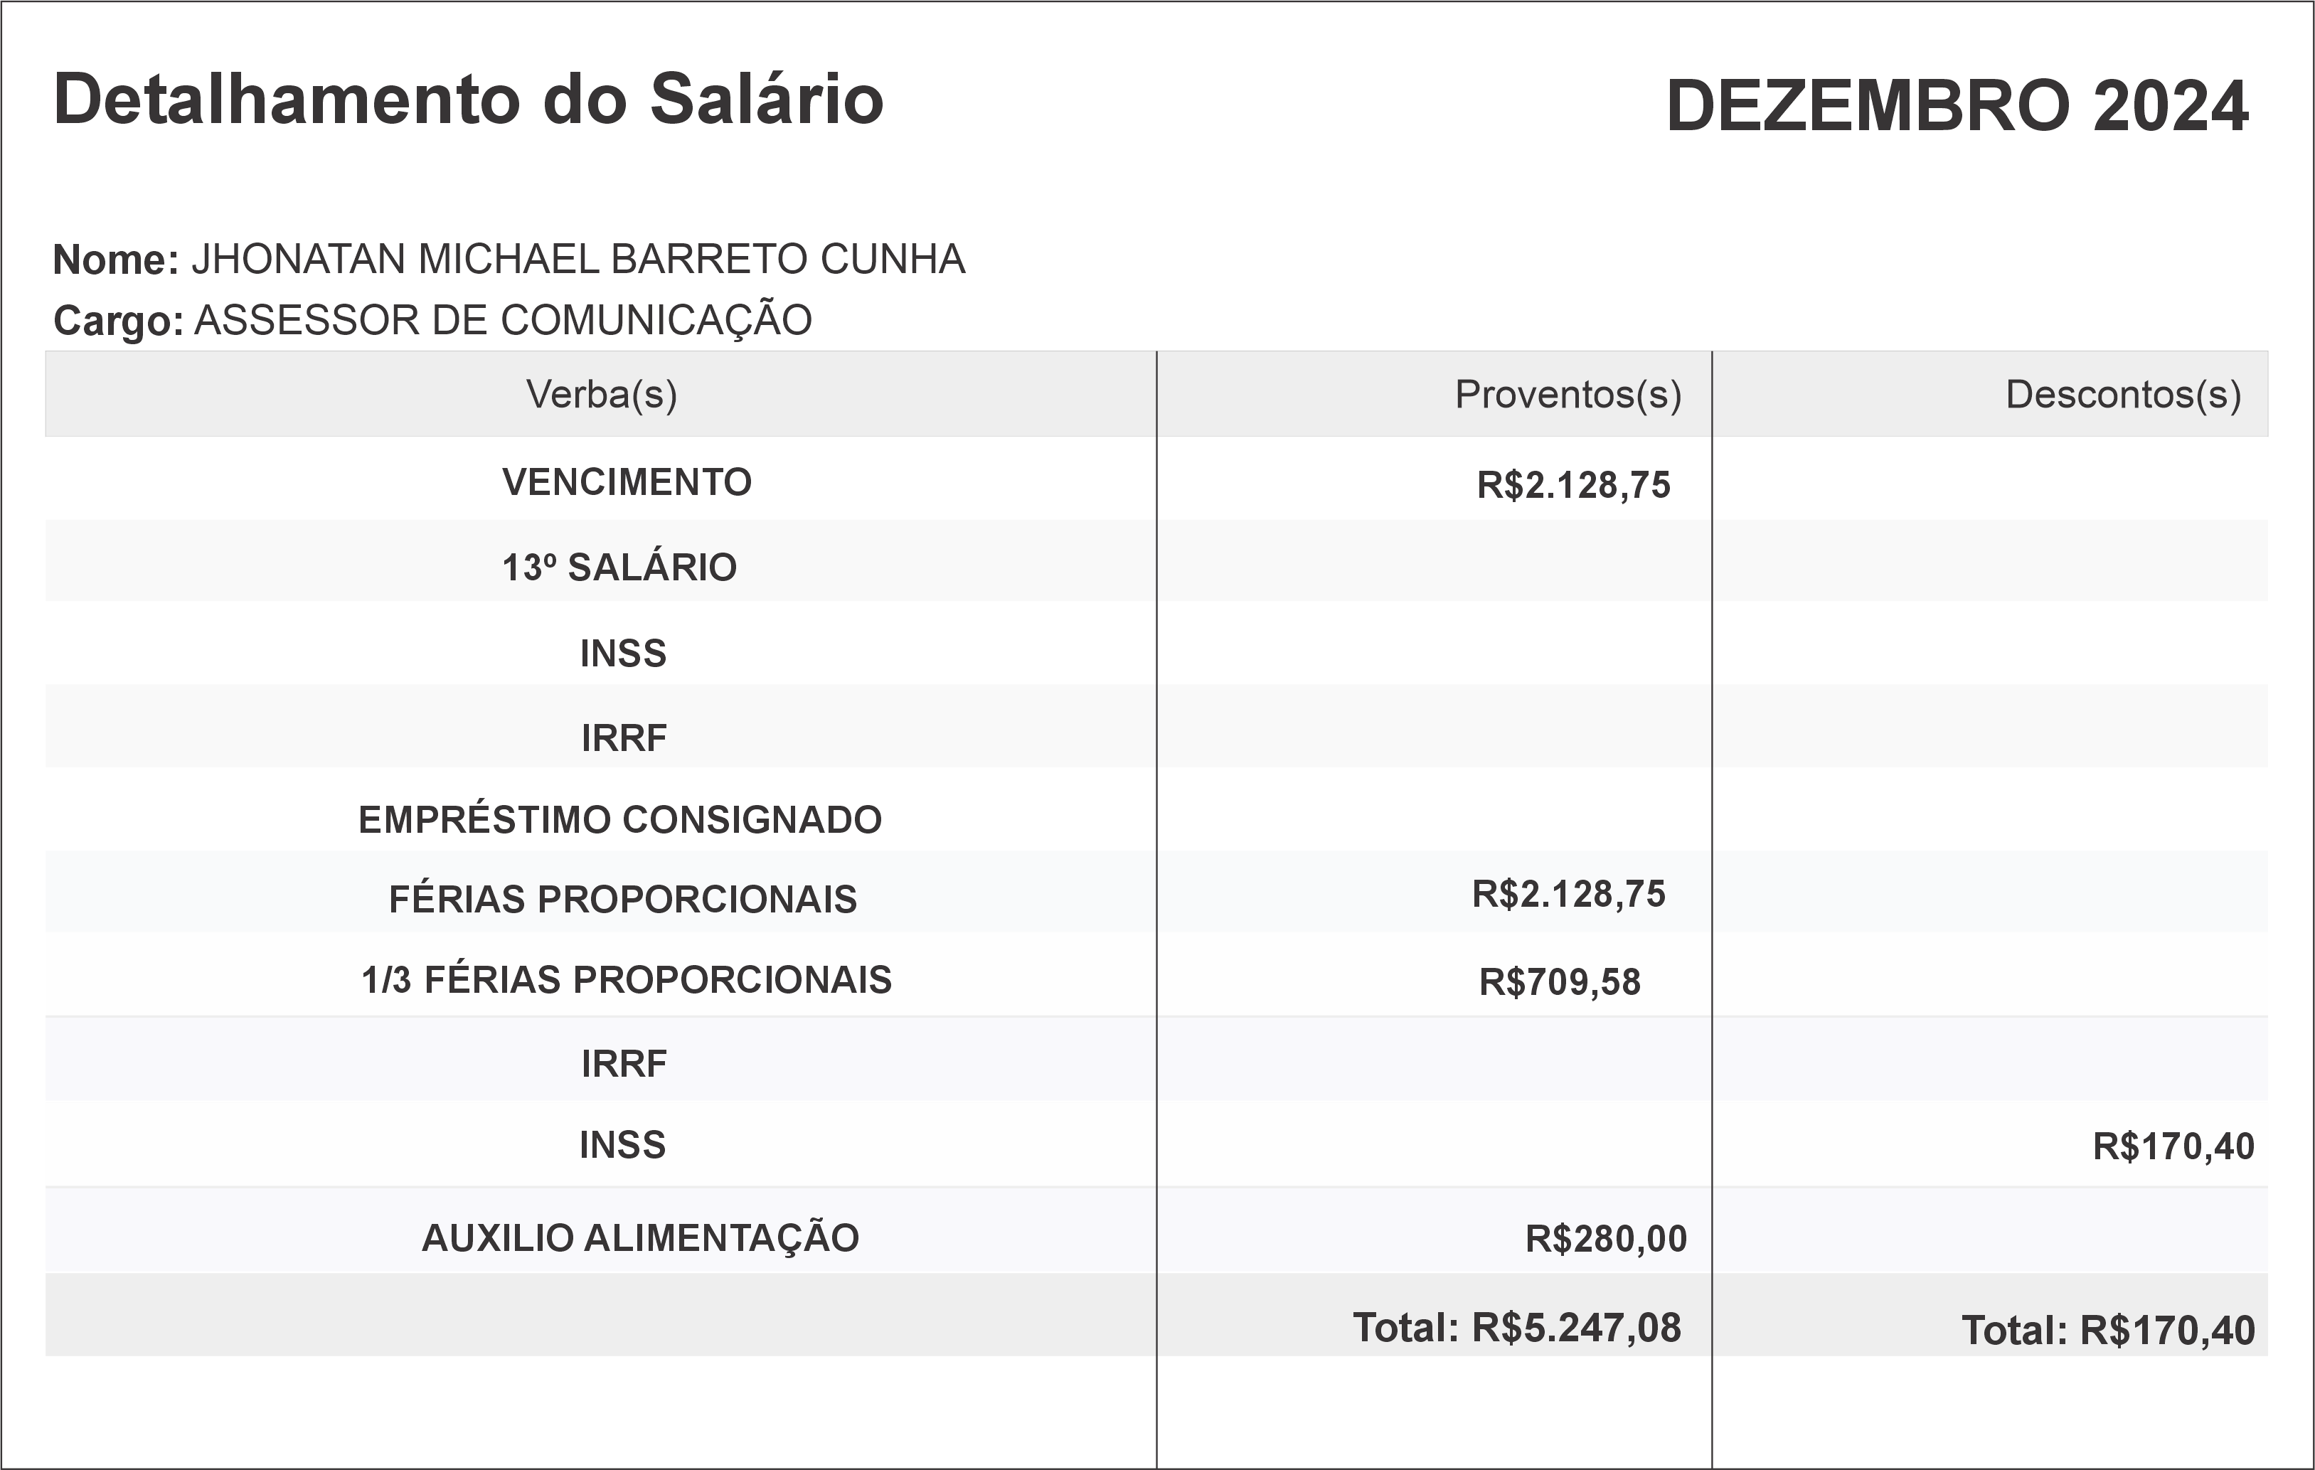Select the VENCIMENTO row label

627,481
